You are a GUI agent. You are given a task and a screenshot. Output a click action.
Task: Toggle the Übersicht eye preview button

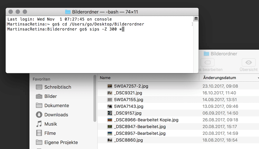point(249,63)
